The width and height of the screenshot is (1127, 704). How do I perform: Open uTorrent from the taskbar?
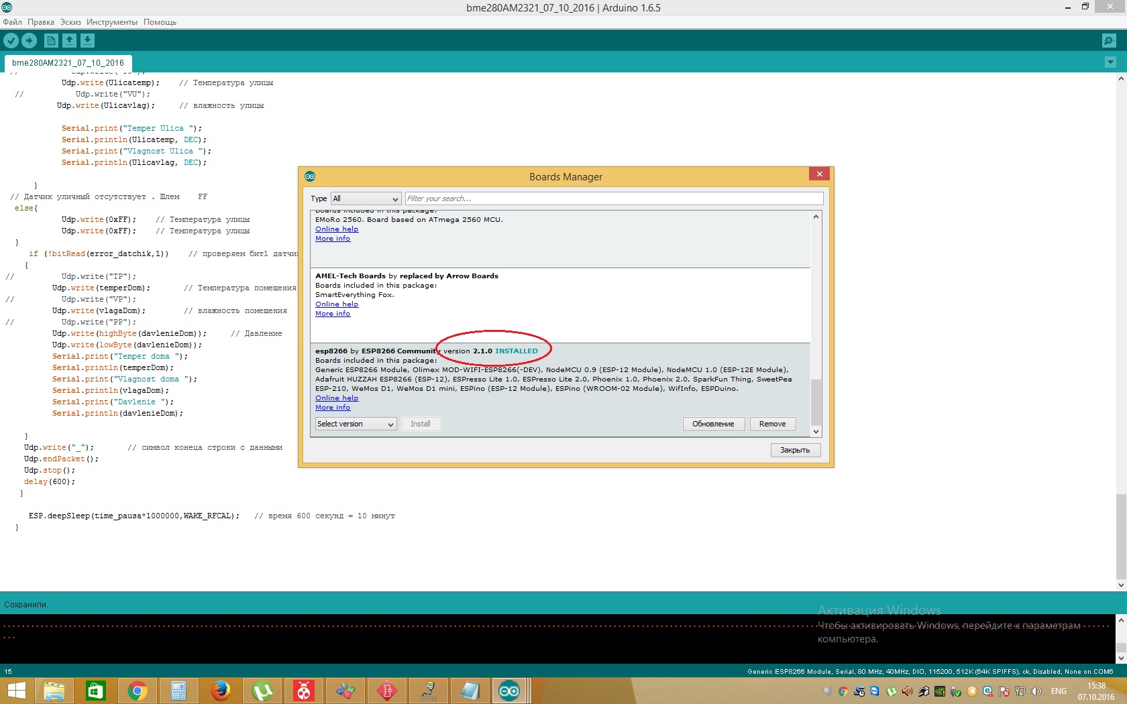click(262, 691)
